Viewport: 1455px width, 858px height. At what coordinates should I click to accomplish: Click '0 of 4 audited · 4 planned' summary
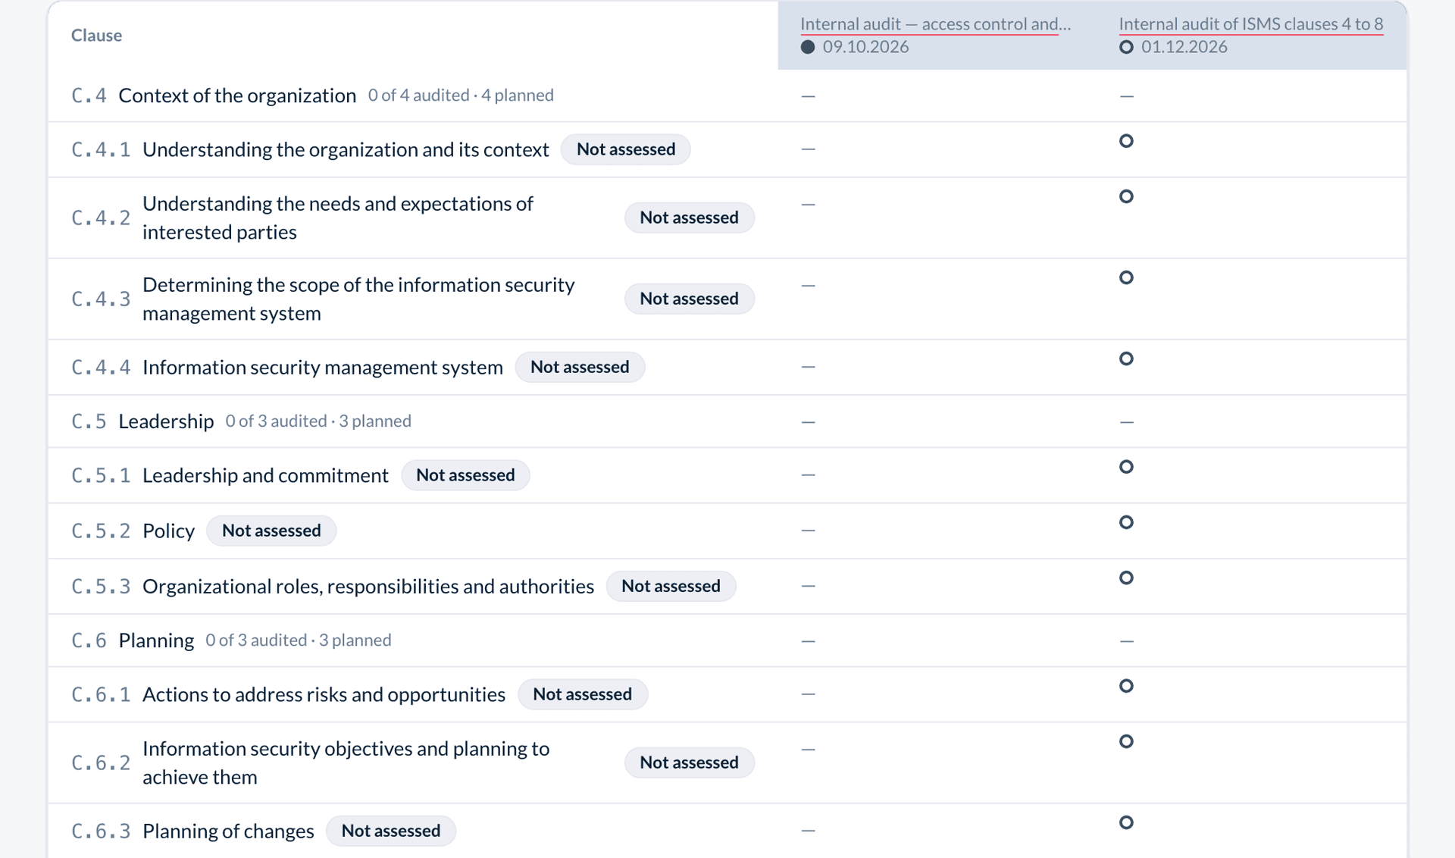(461, 96)
